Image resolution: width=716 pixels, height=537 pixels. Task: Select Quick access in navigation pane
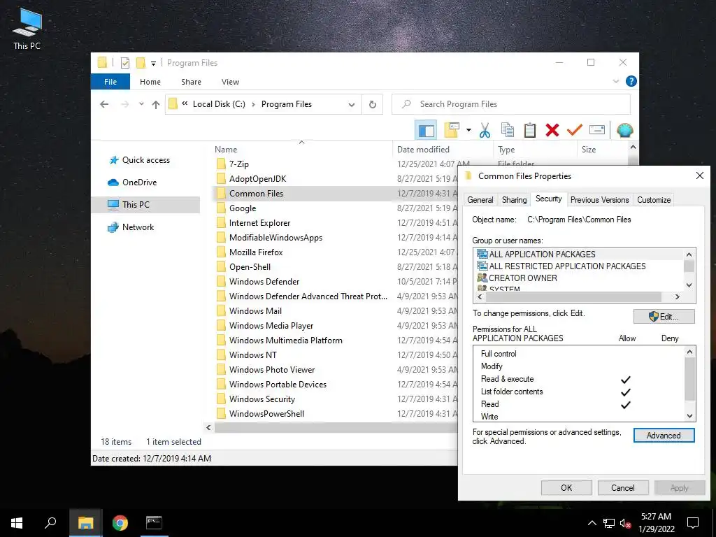coord(145,160)
